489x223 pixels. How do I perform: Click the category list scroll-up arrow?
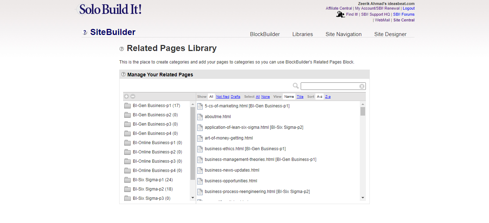point(193,104)
